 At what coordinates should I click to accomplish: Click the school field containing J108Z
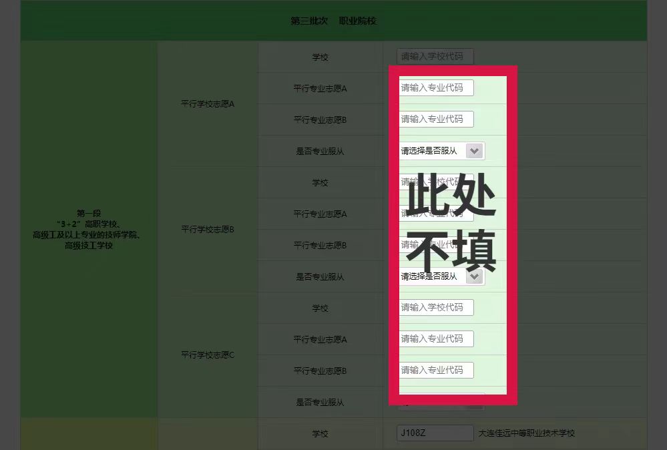[435, 433]
